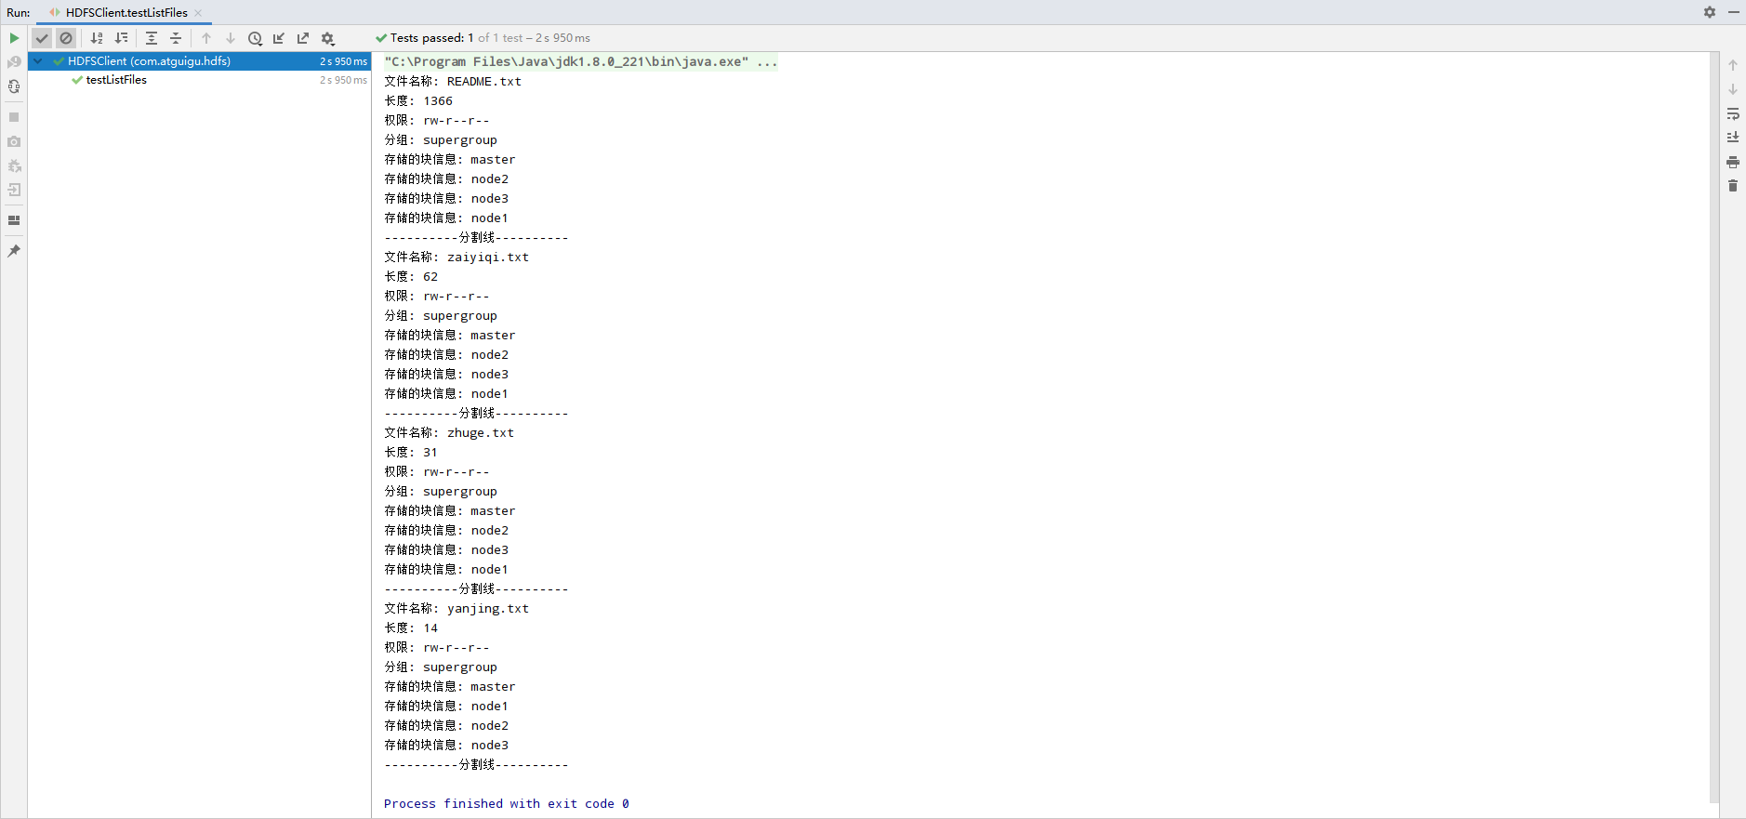Open the test history clock dropdown

pyautogui.click(x=255, y=38)
